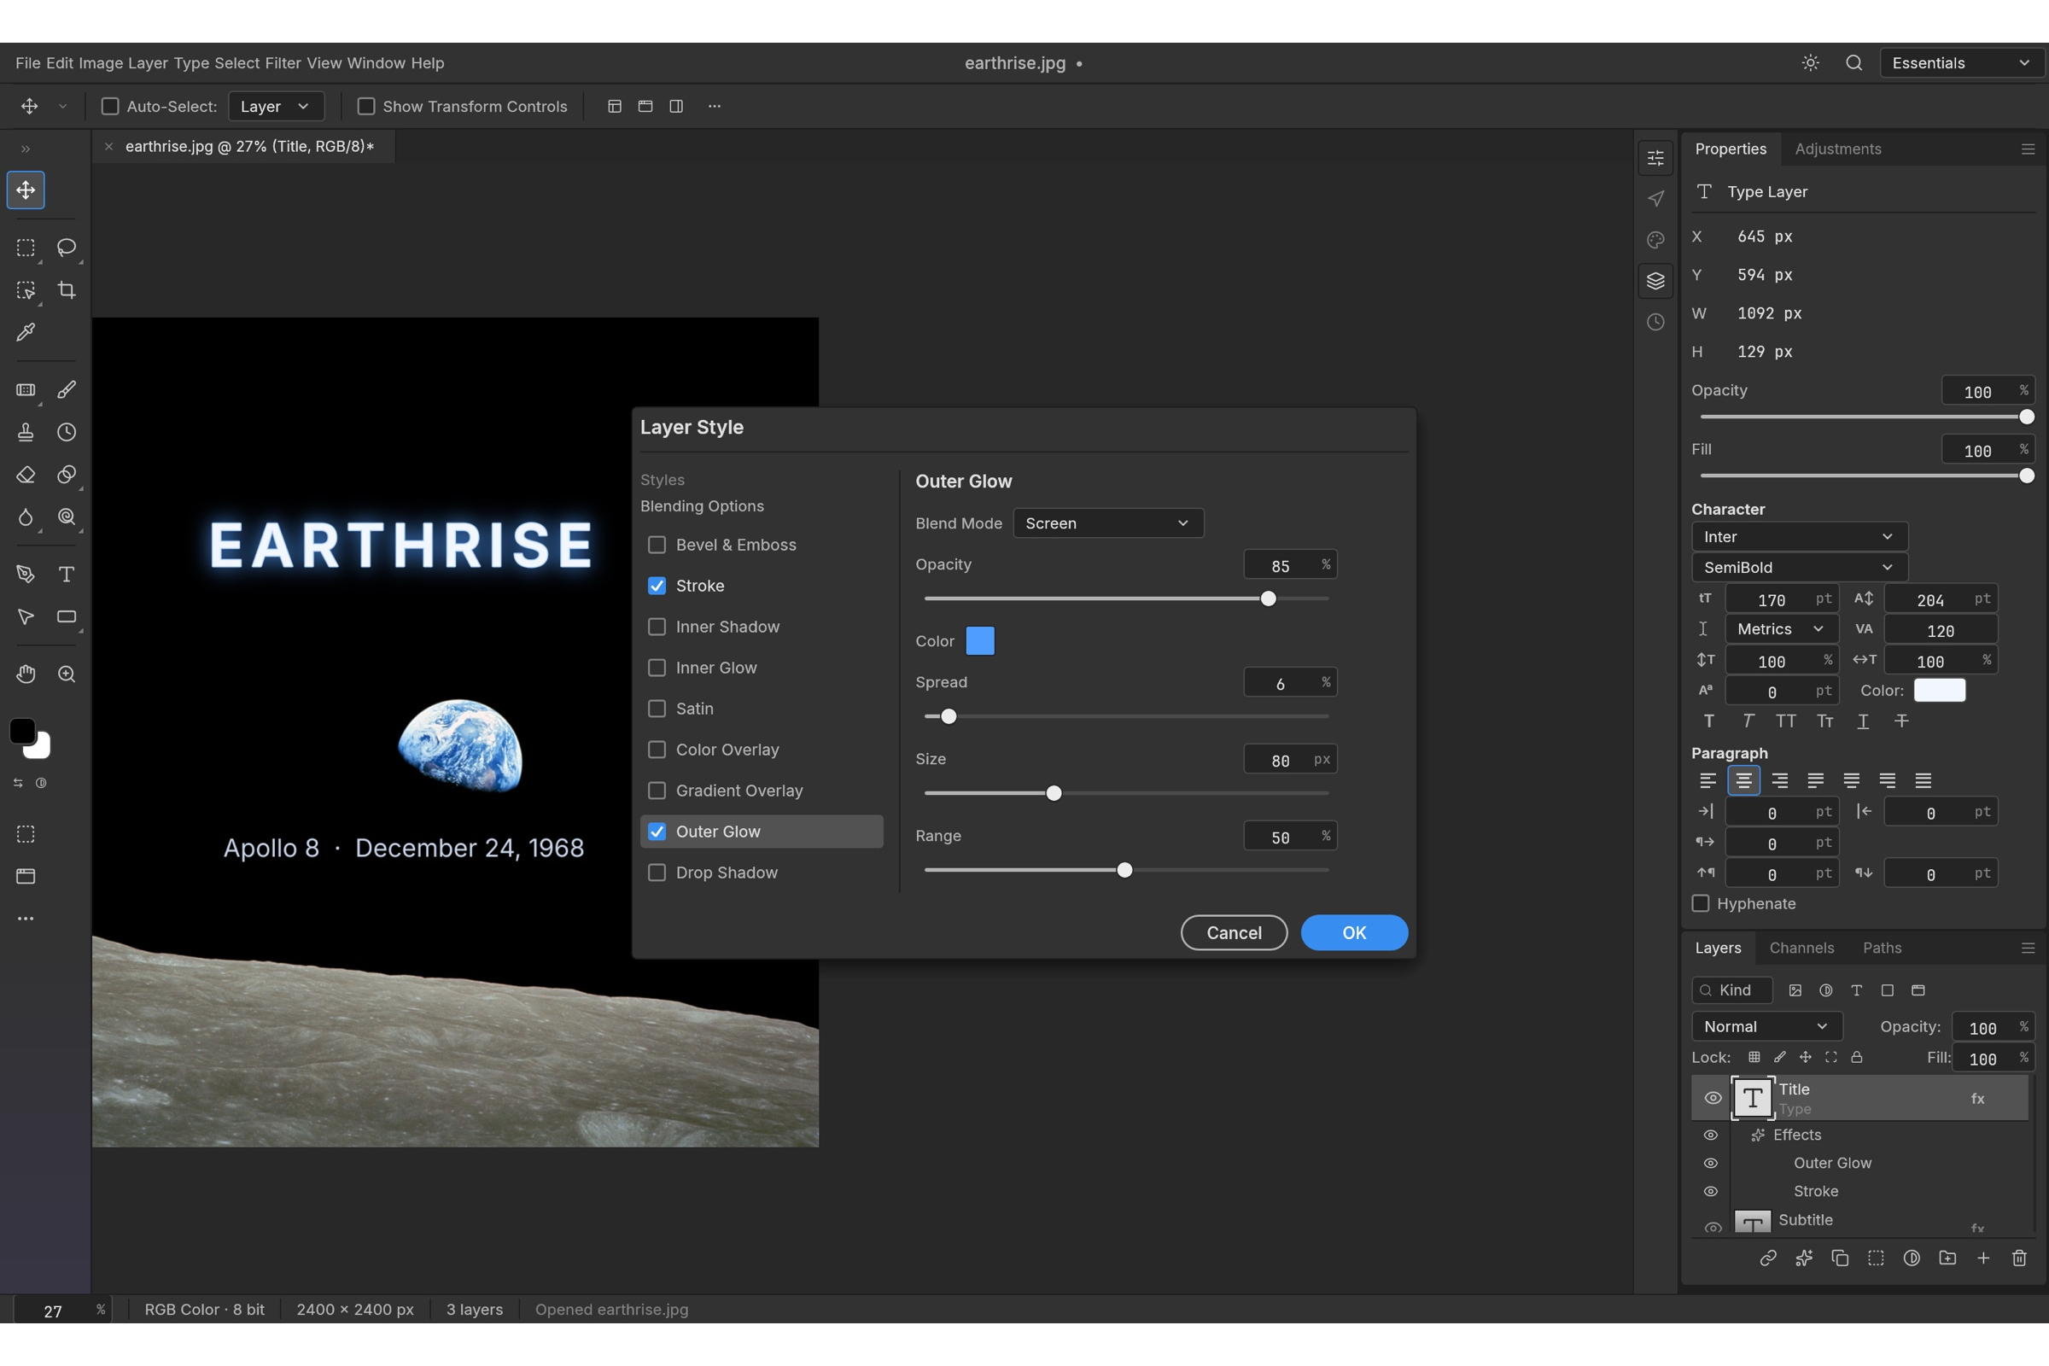Select the Rectangular Marquee tool

coord(26,248)
